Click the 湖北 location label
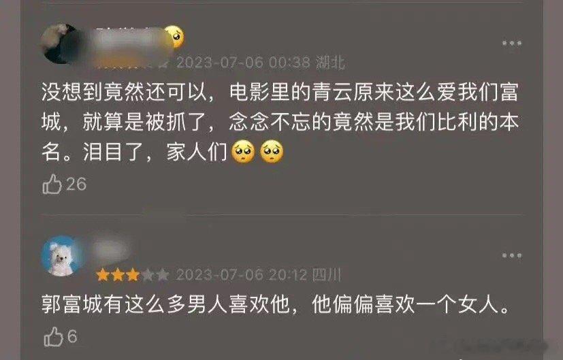This screenshot has width=563, height=360. click(x=330, y=63)
